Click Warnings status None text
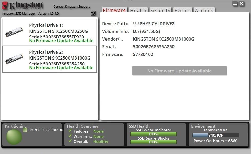Viewport: 251px width, 154px height. pyautogui.click(x=99, y=136)
